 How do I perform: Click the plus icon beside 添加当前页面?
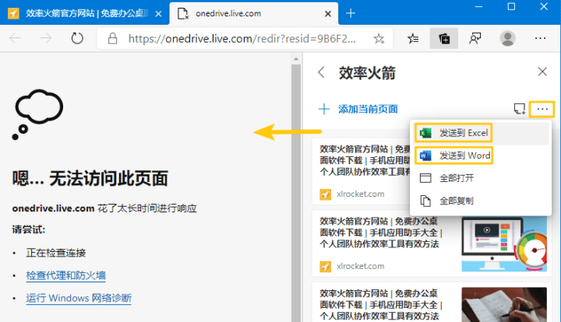(x=324, y=109)
